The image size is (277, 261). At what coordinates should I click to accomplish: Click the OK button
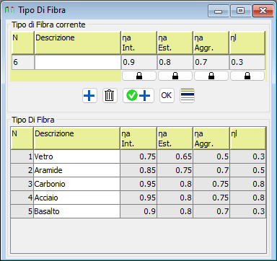point(167,96)
